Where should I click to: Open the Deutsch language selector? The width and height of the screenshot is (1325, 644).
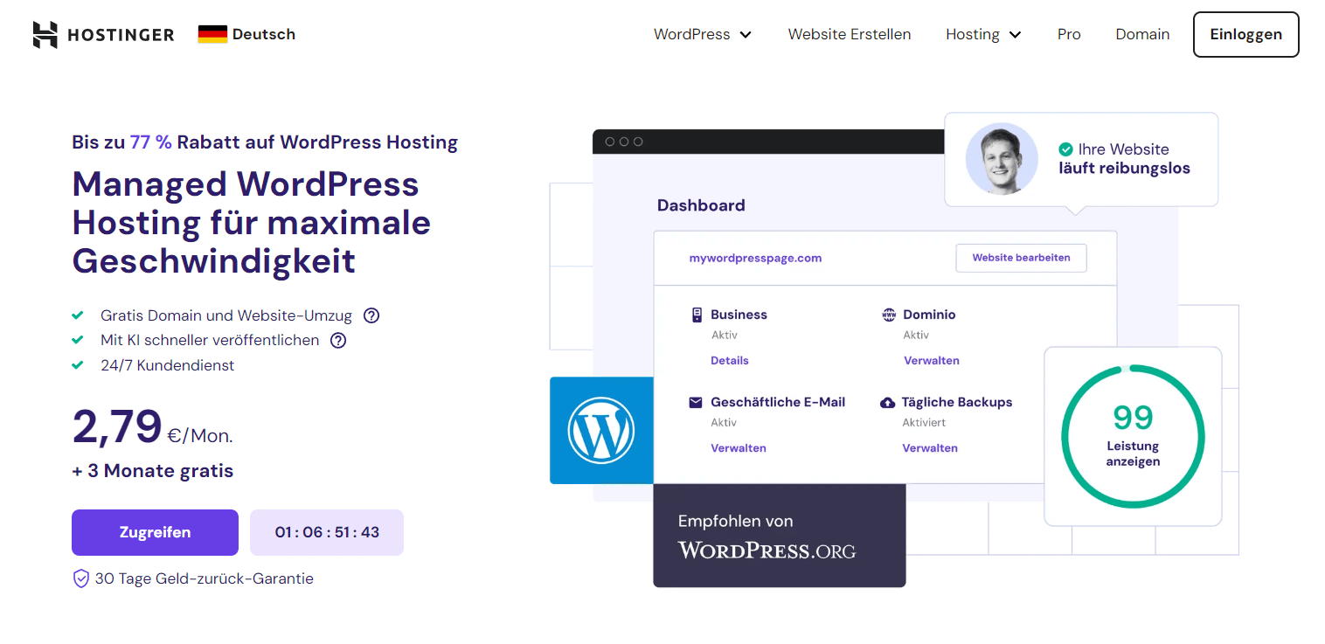click(247, 34)
